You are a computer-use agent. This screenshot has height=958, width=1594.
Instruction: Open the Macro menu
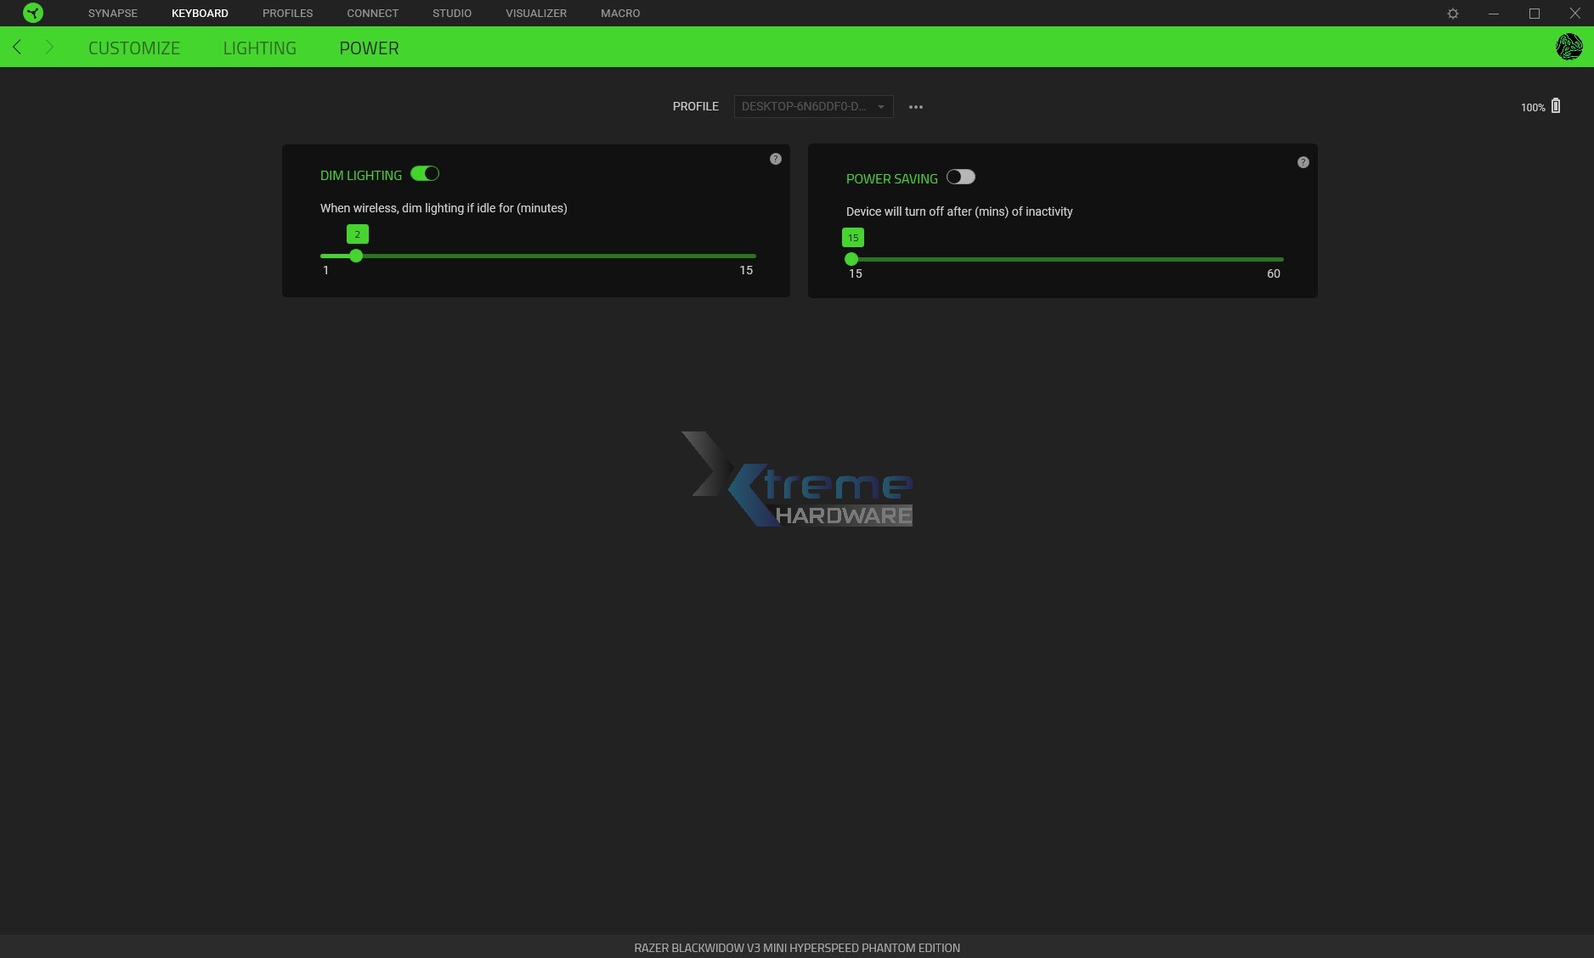[620, 14]
